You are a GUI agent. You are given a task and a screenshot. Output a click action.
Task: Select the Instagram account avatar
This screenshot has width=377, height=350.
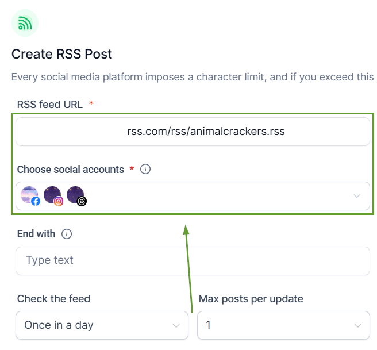point(53,195)
